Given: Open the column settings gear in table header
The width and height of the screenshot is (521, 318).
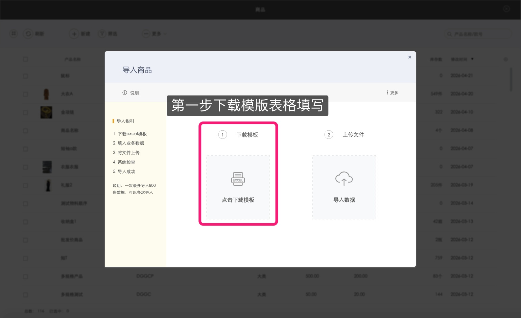Looking at the screenshot, I should coord(506,59).
